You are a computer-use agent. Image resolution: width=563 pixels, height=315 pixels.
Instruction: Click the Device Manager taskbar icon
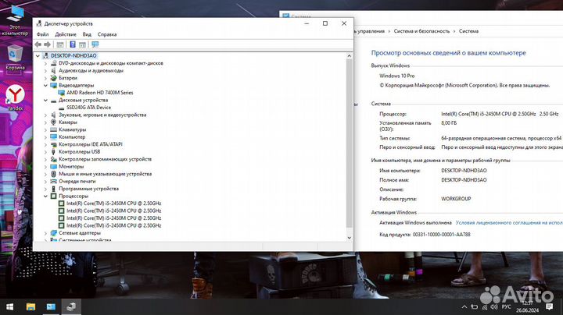pyautogui.click(x=71, y=306)
